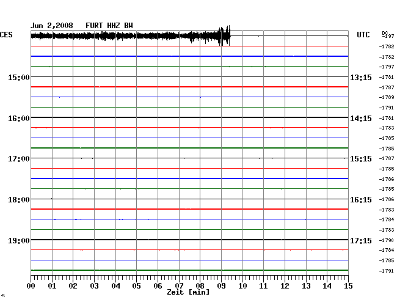The height and width of the screenshot is (302, 397).
Task: Select minute label "10" on the time axis
Action: click(x=242, y=286)
